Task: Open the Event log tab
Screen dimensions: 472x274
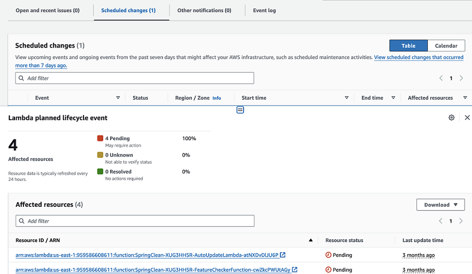Action: 264,10
